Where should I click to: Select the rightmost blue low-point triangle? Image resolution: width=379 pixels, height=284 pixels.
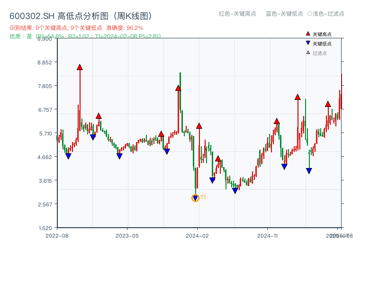pos(309,170)
